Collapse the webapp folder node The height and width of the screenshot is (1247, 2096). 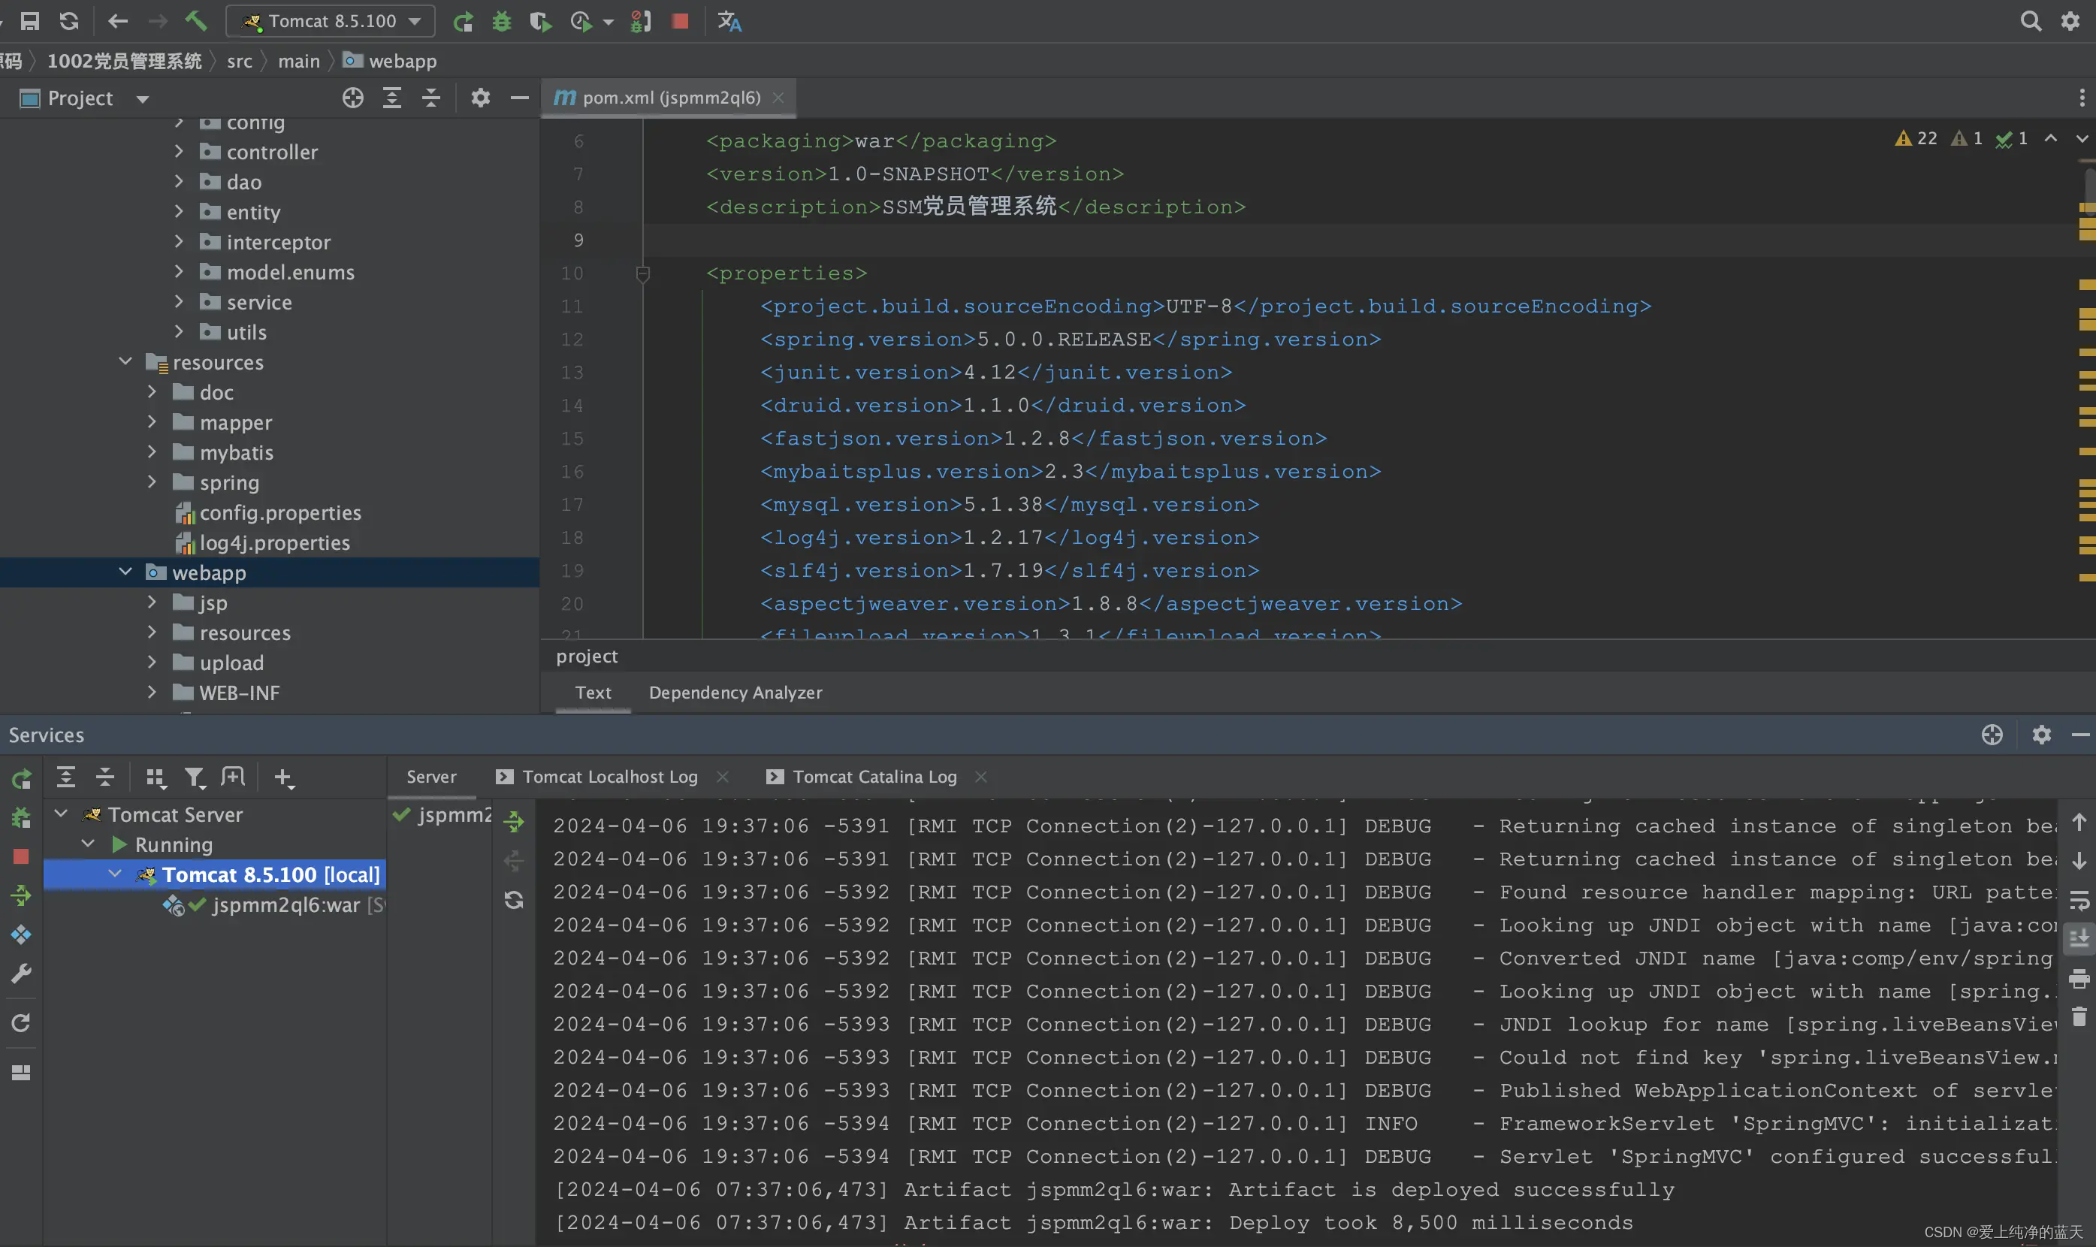pos(125,572)
